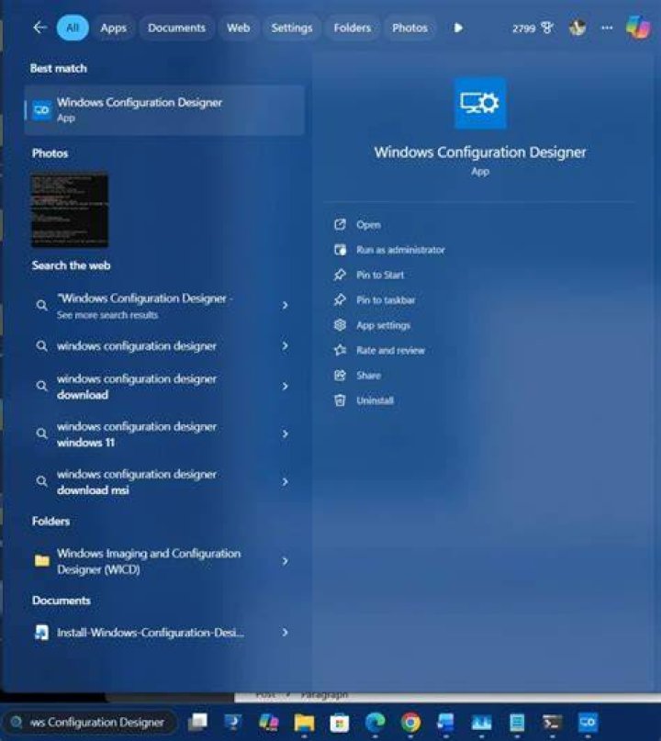This screenshot has width=661, height=741.
Task: Expand chevron for the WICD folder result
Action: (285, 561)
